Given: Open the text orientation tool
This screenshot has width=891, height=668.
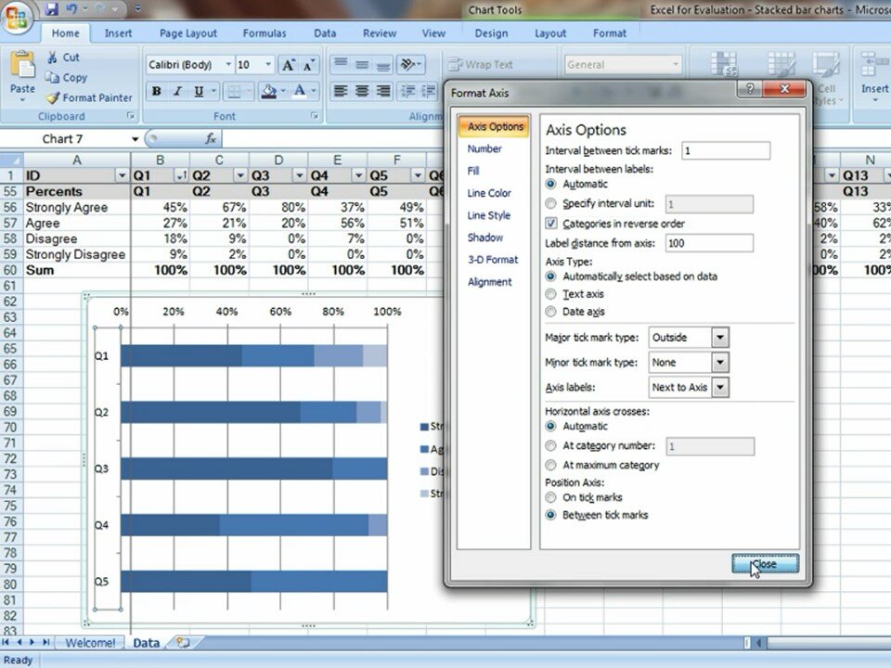Looking at the screenshot, I should pos(409,64).
